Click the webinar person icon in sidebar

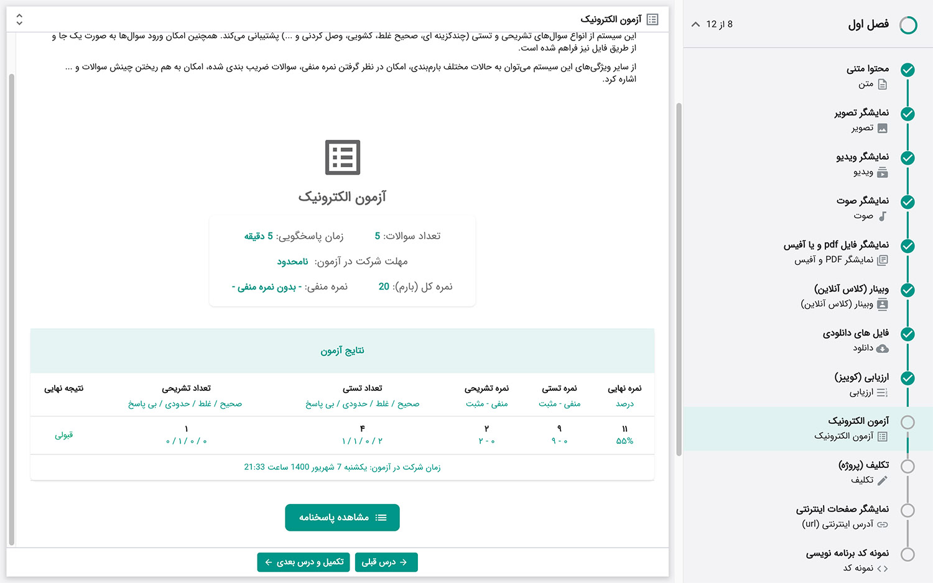[882, 305]
